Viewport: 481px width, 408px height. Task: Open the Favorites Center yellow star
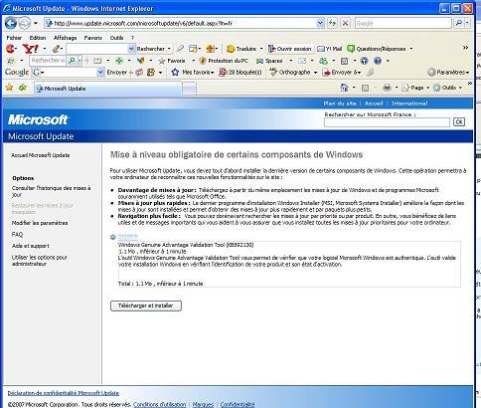tap(9, 88)
